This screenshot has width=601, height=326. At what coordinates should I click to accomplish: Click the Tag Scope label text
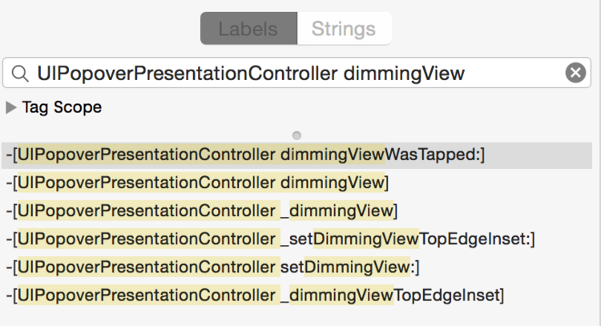62,107
